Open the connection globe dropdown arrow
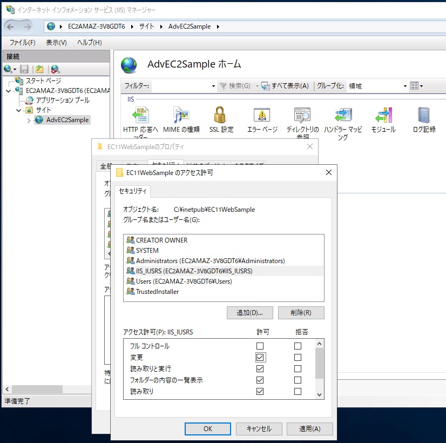The height and width of the screenshot is (443, 446). 15,70
